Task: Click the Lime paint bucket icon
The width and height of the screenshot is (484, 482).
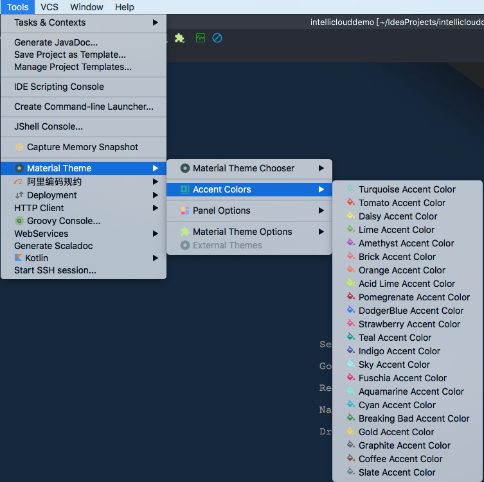Action: coord(351,229)
